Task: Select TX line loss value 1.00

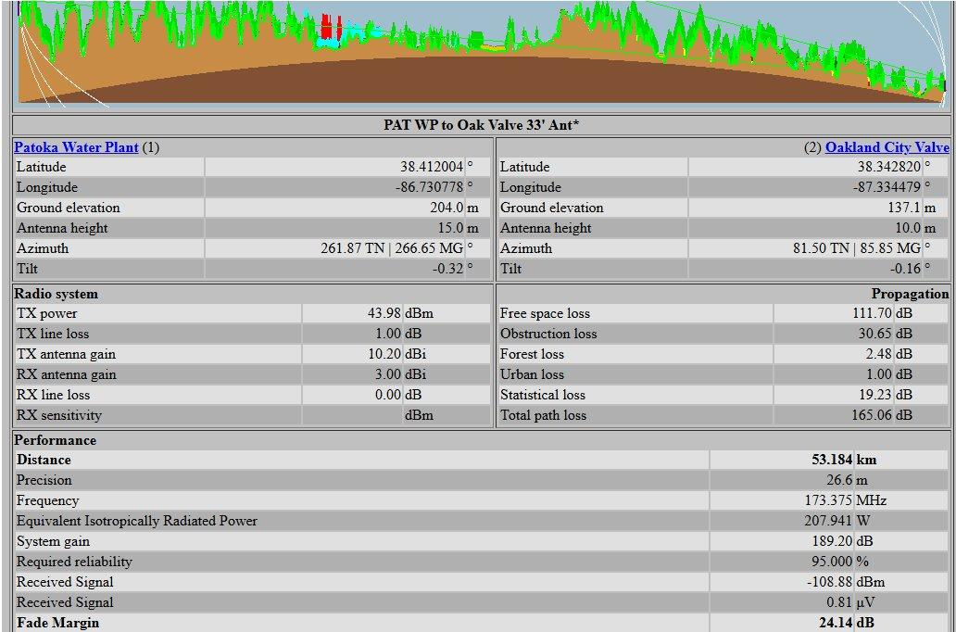Action: point(388,334)
